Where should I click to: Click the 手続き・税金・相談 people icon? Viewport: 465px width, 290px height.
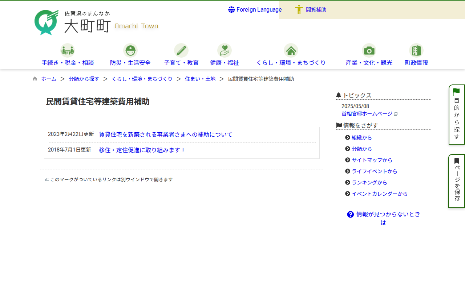(68, 50)
